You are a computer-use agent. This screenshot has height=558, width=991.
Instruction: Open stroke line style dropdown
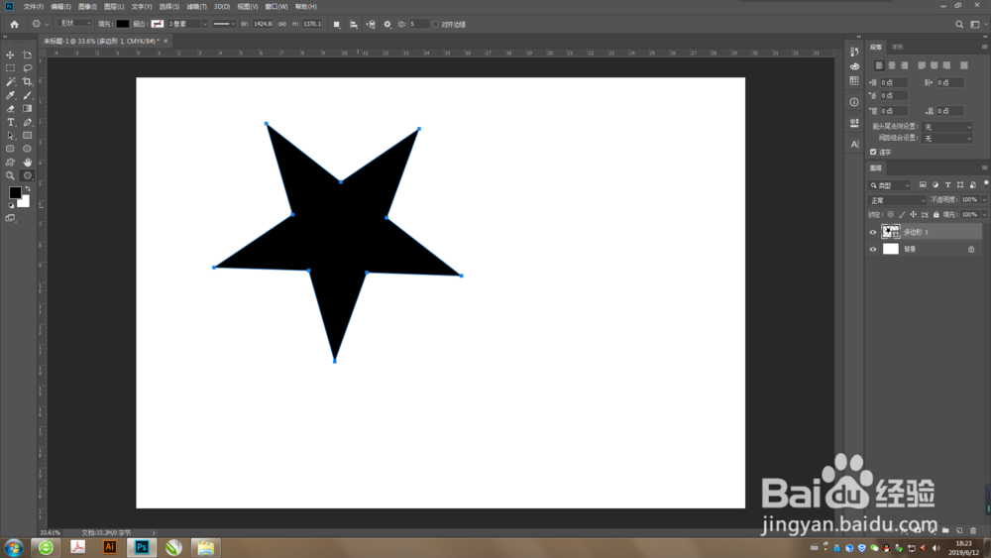[224, 24]
